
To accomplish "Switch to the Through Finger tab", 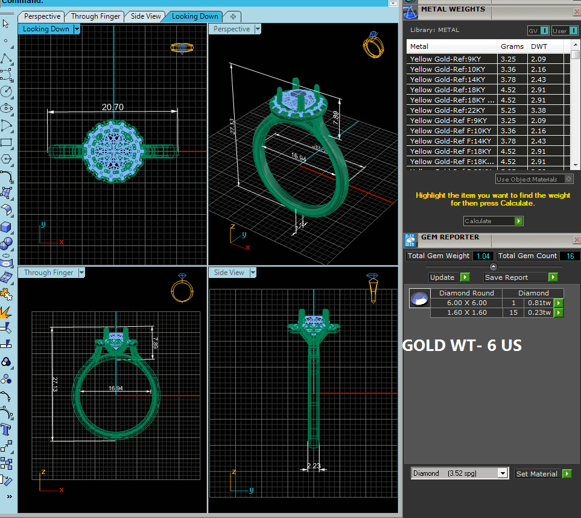I will pos(96,16).
